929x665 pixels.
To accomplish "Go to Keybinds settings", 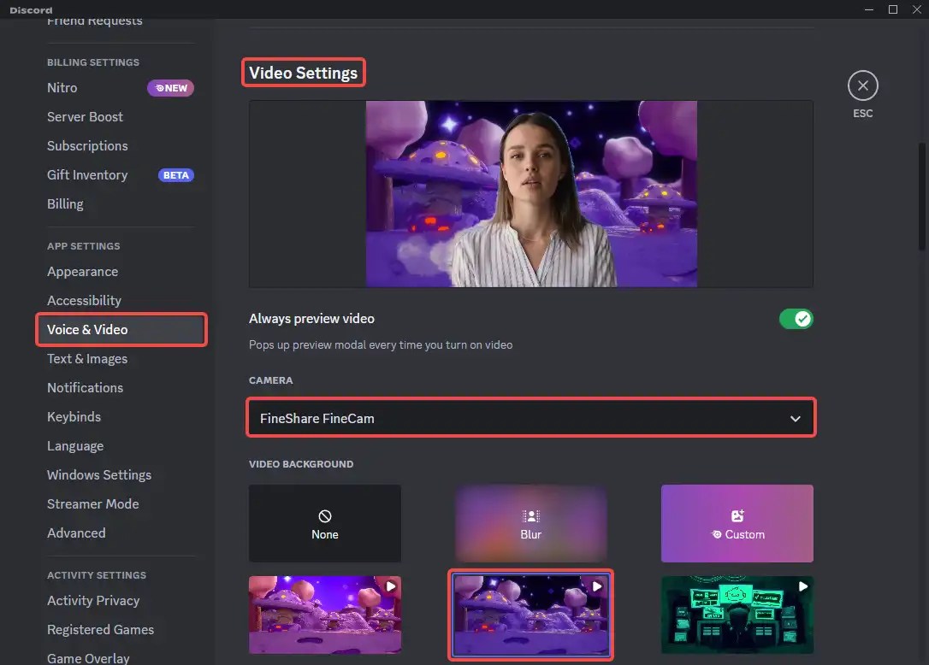I will pyautogui.click(x=74, y=416).
